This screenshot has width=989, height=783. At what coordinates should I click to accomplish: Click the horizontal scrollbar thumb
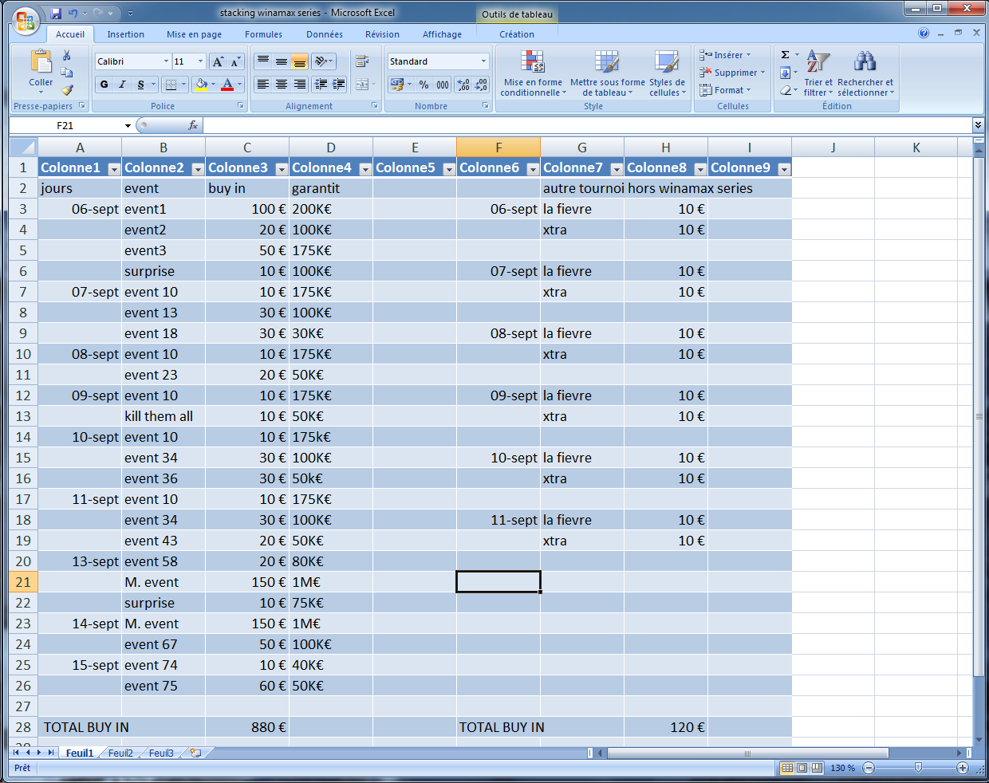click(747, 753)
